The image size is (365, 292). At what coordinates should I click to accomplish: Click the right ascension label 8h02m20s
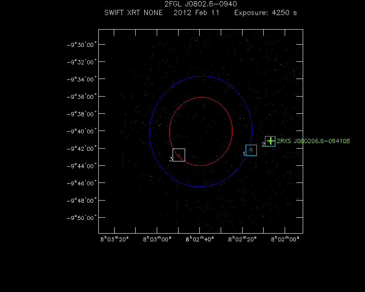pyautogui.click(x=242, y=239)
